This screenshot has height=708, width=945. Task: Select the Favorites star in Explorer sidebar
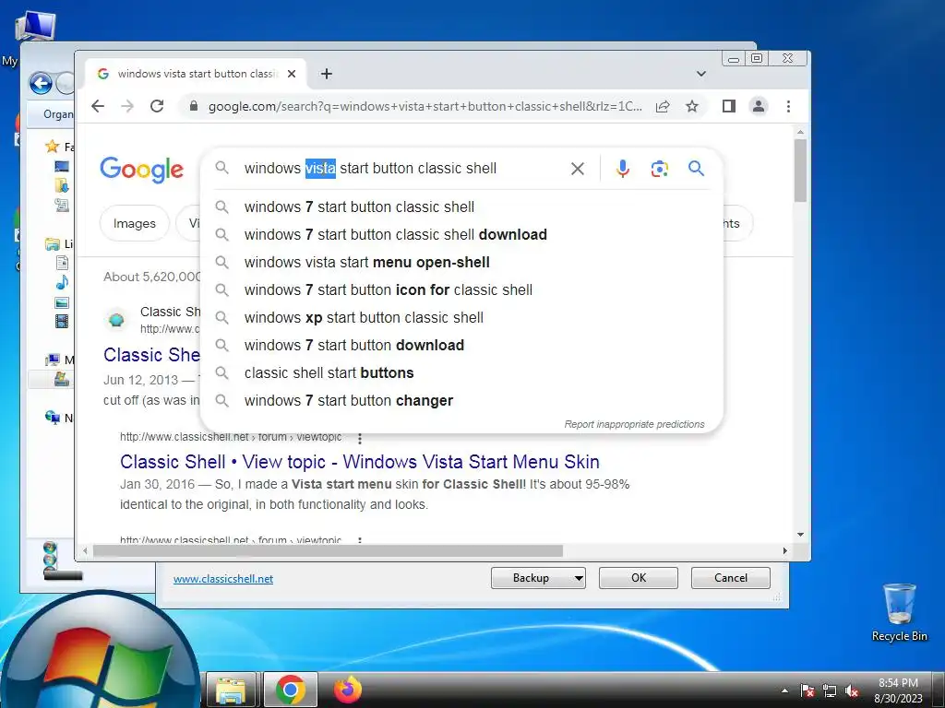pos(53,147)
